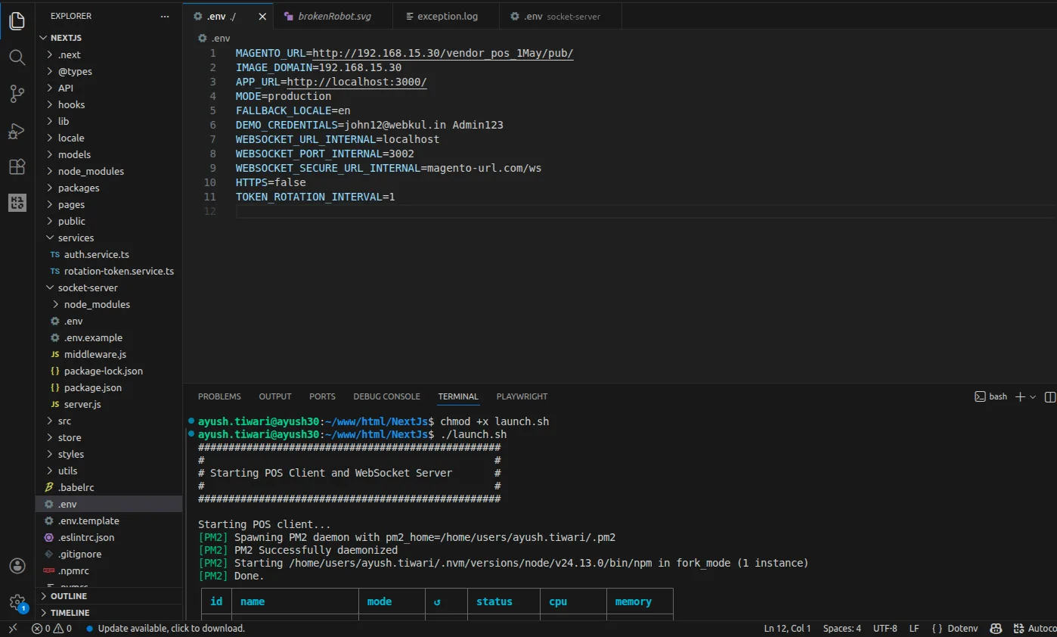Open the APP_URL localhost:3000 link

pyautogui.click(x=357, y=82)
